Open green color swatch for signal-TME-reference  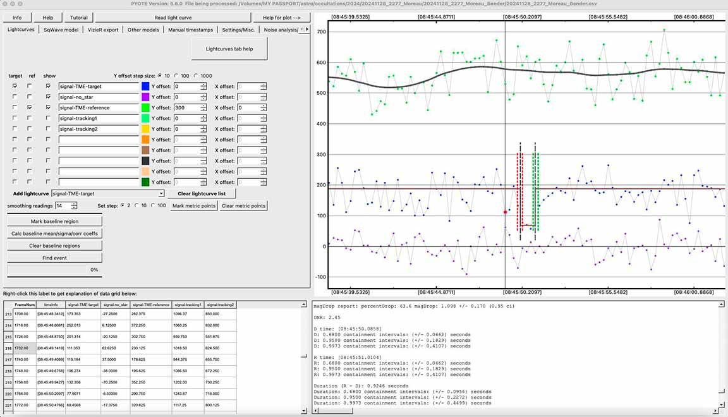[x=145, y=108]
